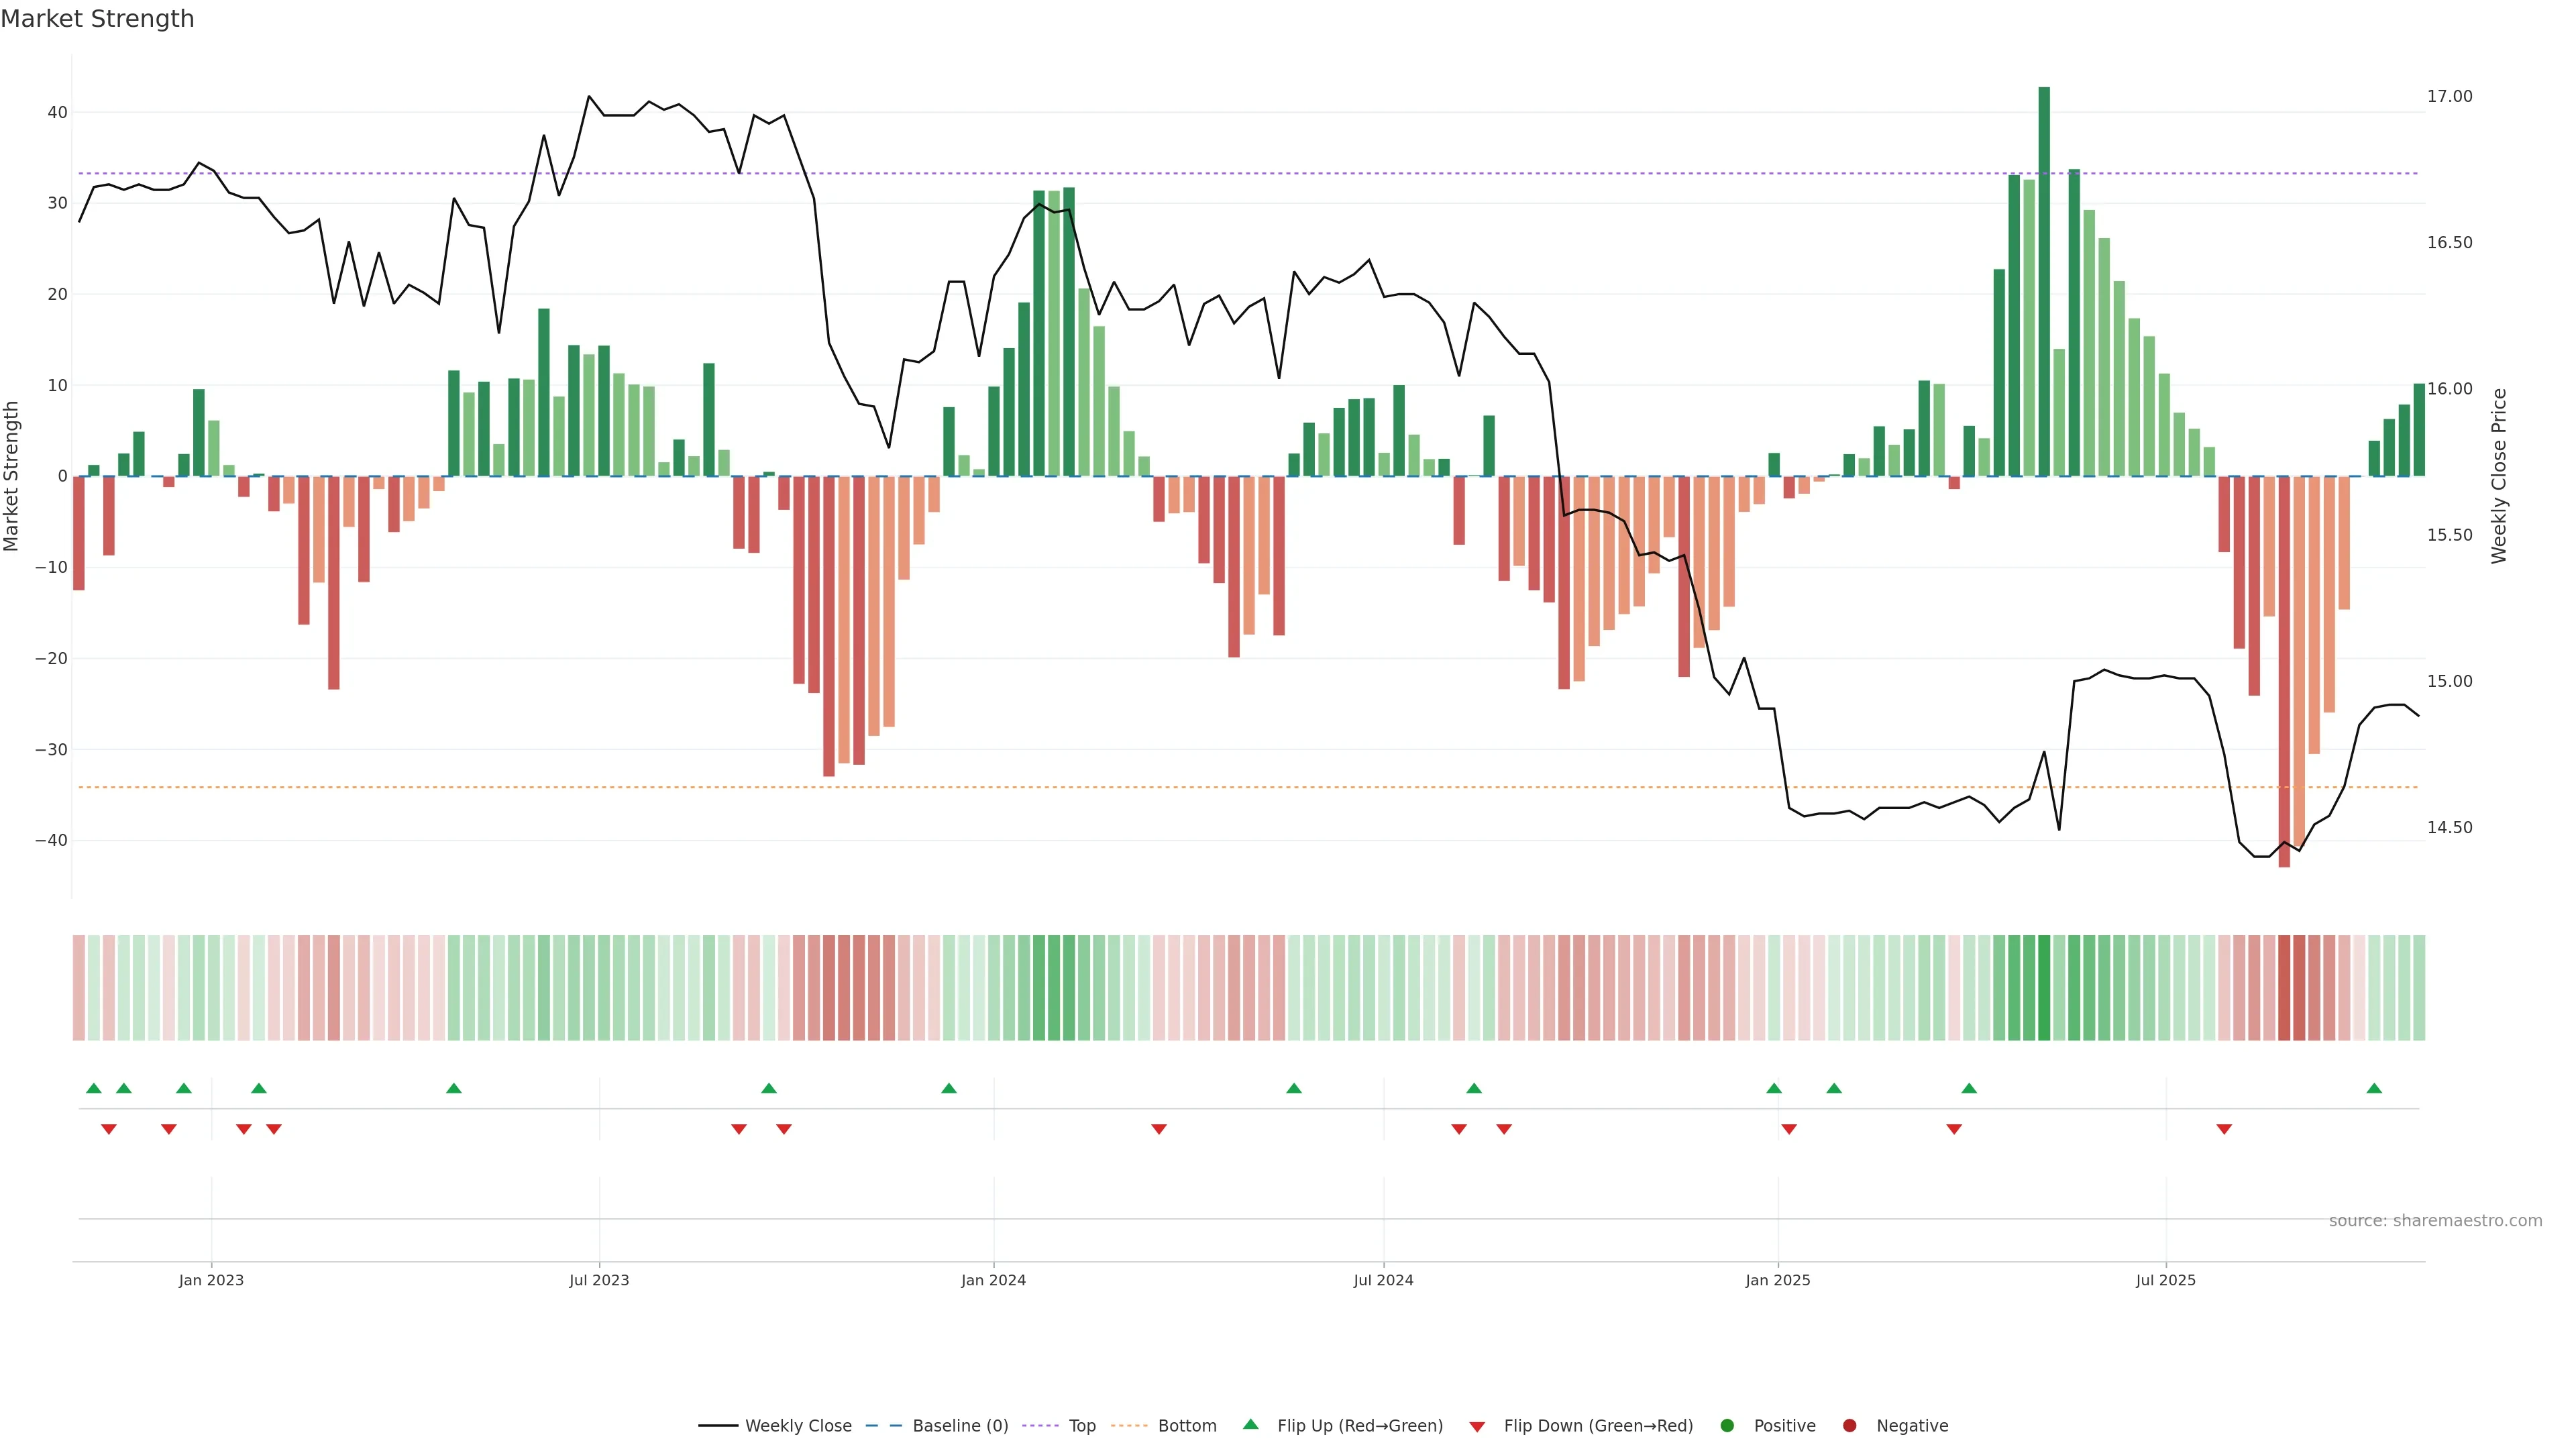Click the source: sharemaestro.com text
Viewport: 2576px width, 1449px height.
click(x=2435, y=1221)
